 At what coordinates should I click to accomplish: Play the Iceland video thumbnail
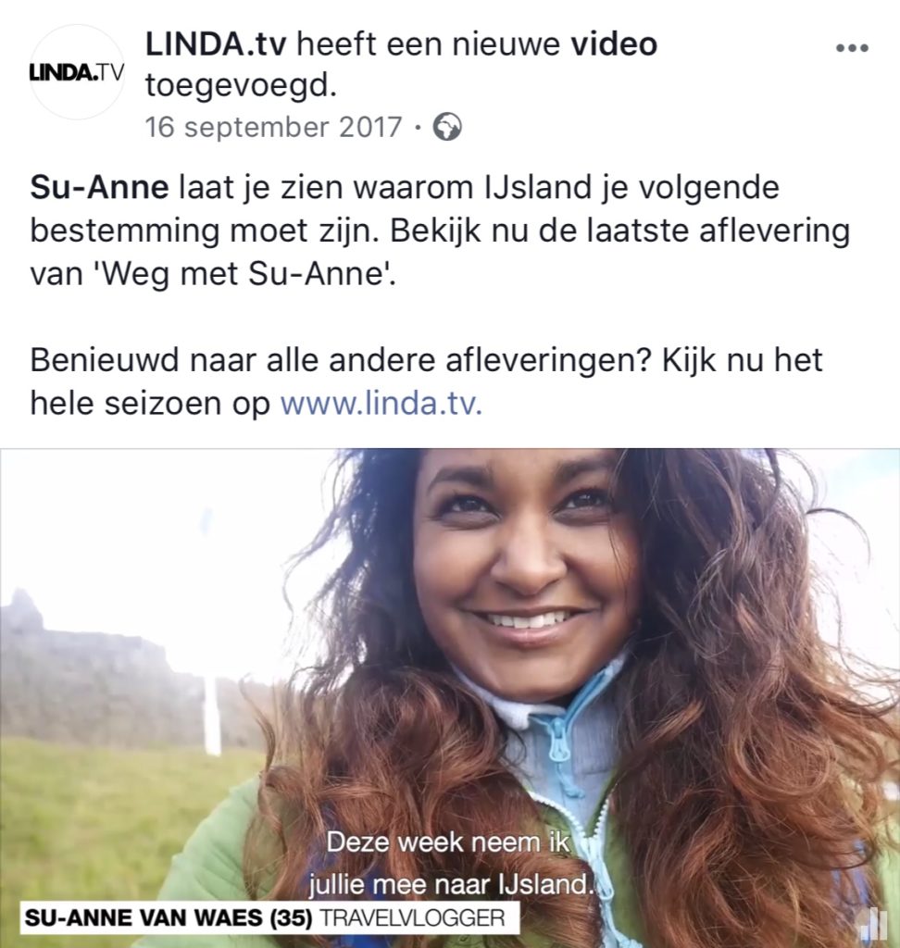pyautogui.click(x=450, y=698)
